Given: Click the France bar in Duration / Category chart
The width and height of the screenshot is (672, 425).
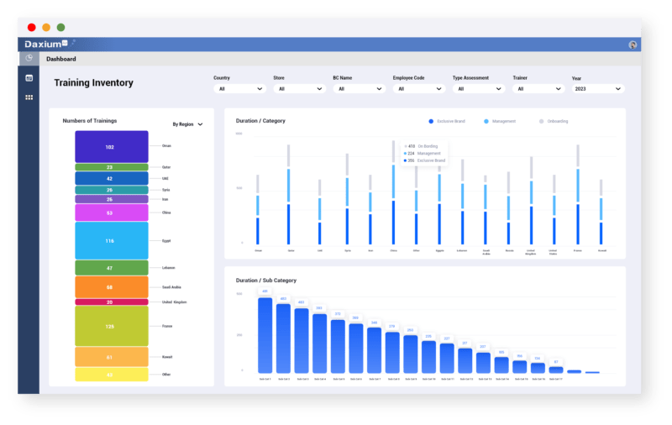Looking at the screenshot, I should [578, 195].
